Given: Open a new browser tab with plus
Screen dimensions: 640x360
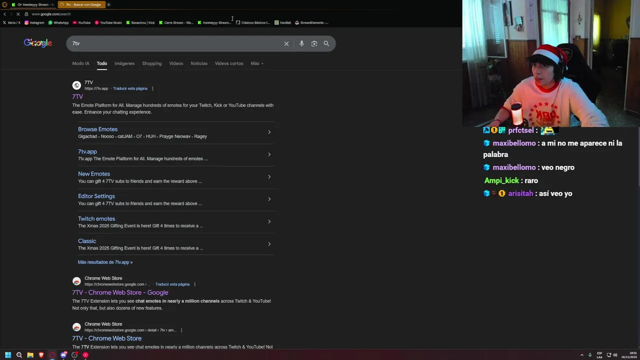Looking at the screenshot, I should click(x=108, y=4).
